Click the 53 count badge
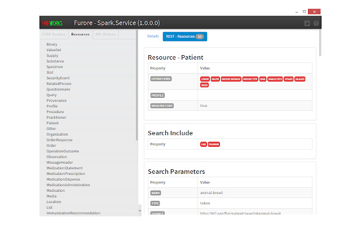The width and height of the screenshot is (361, 225). [x=200, y=37]
